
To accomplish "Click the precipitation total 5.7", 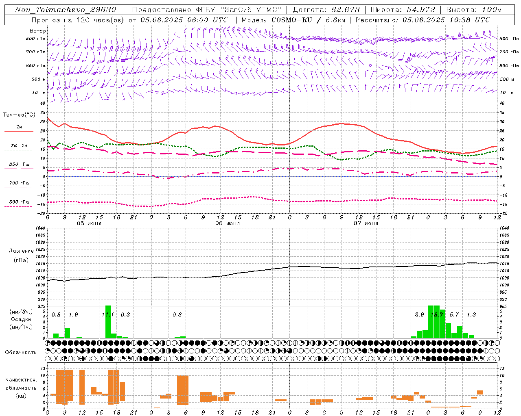I will point(454,314).
